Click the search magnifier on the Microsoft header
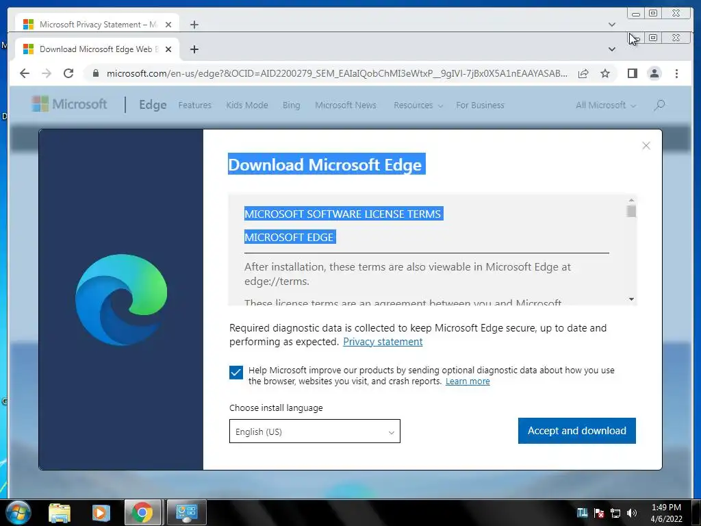The image size is (701, 526). click(659, 105)
